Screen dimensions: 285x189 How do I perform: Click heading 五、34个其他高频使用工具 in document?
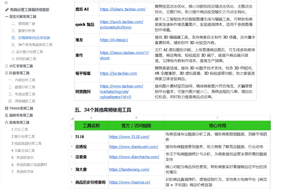pyautogui.click(x=103, y=110)
